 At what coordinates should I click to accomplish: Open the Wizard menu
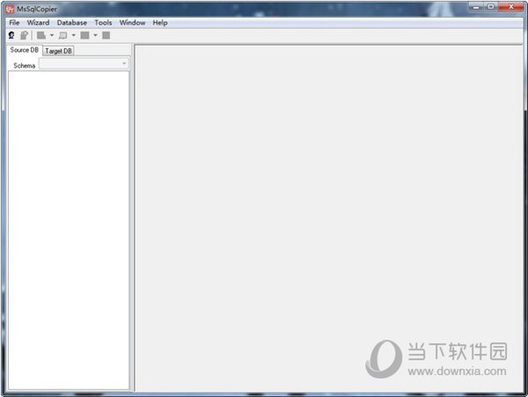(x=38, y=23)
